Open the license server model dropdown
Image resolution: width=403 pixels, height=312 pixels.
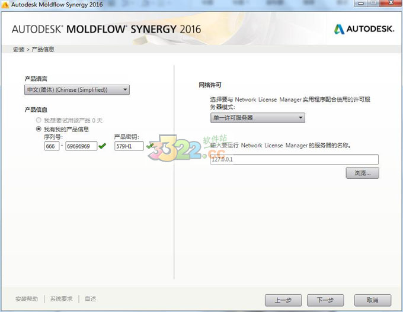[258, 118]
